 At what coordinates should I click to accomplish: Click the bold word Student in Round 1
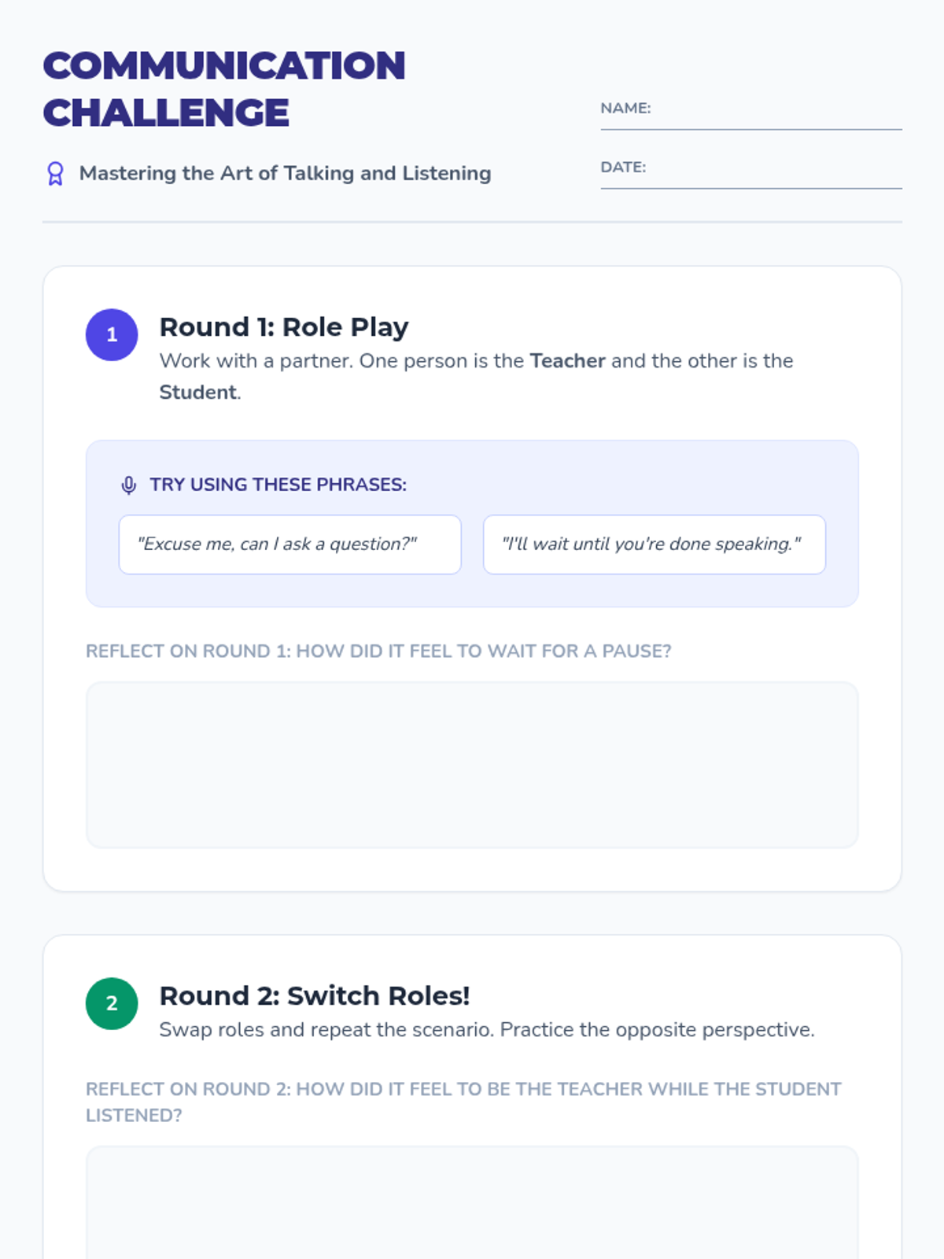coord(197,393)
